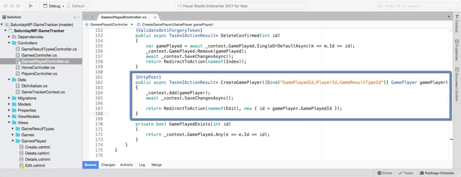Open the Toolbox side pad
The height and width of the screenshot is (177, 461).
click(456, 24)
